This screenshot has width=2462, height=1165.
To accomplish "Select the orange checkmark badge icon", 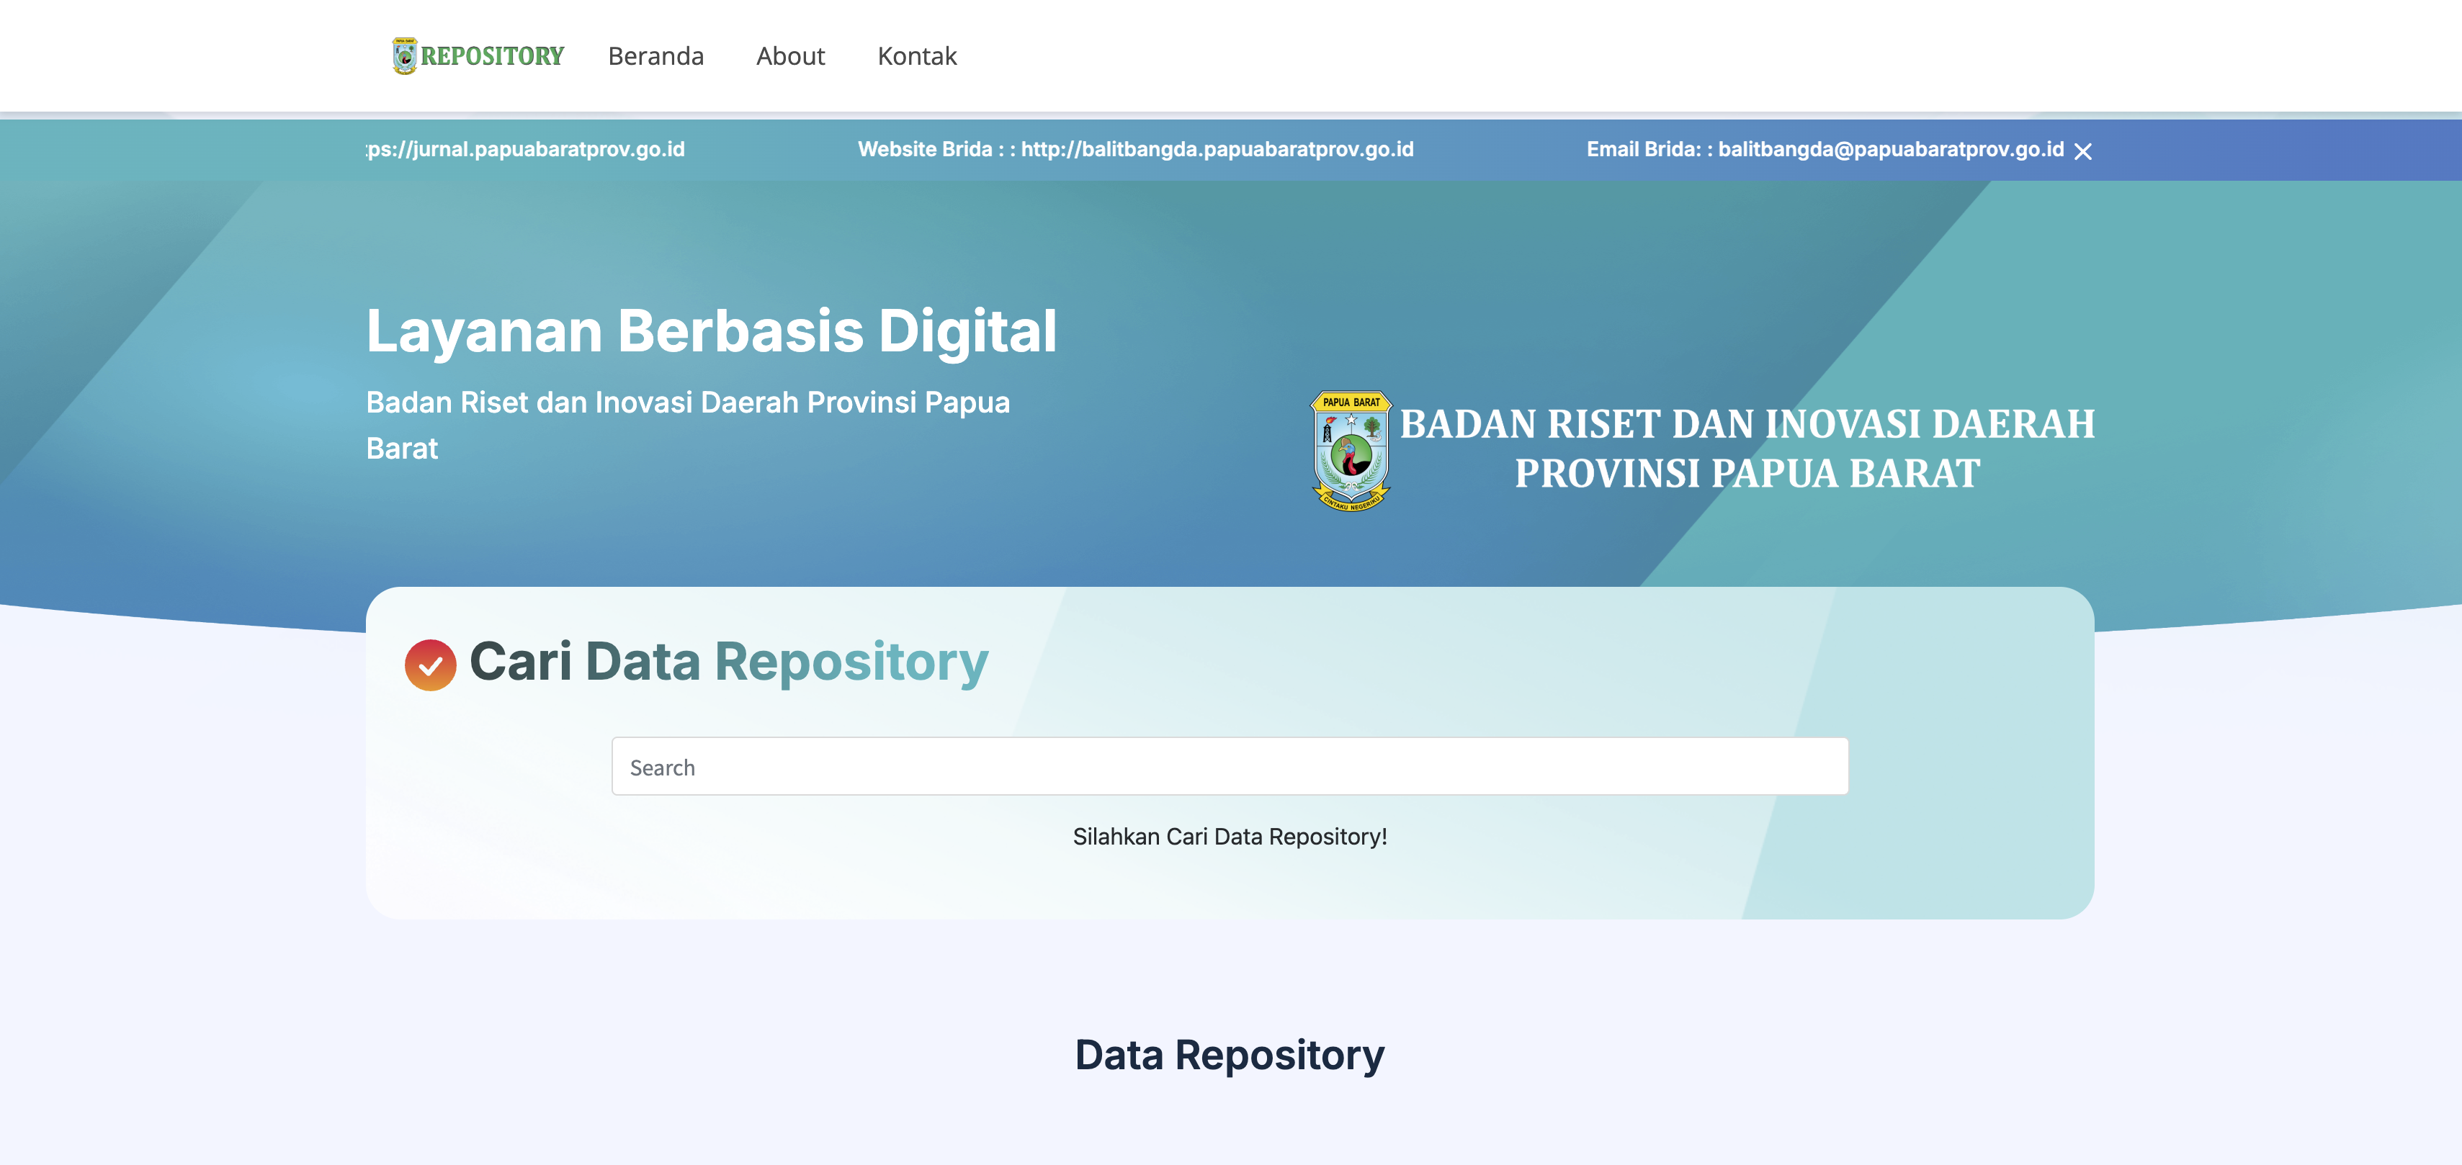I will (x=429, y=663).
